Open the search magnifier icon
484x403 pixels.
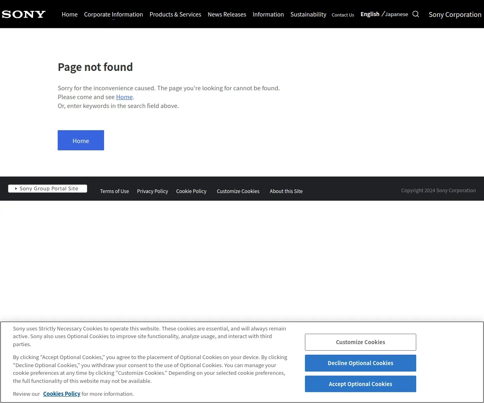tap(416, 14)
